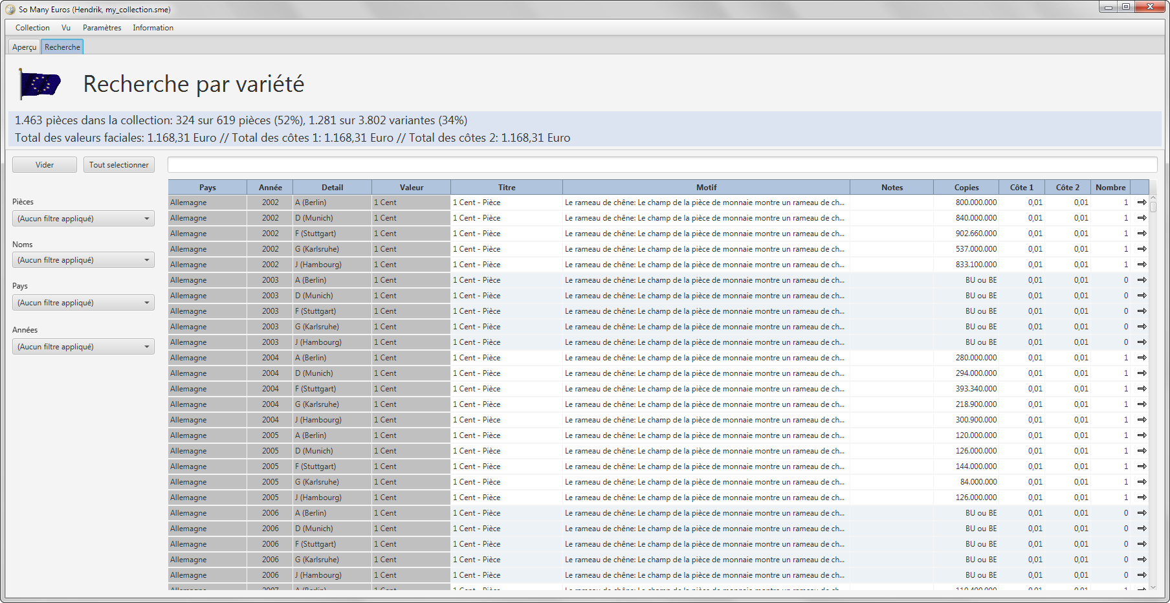1170x603 pixels.
Task: Open arrow for 2005 G (Karlsruhe) row
Action: (1142, 482)
